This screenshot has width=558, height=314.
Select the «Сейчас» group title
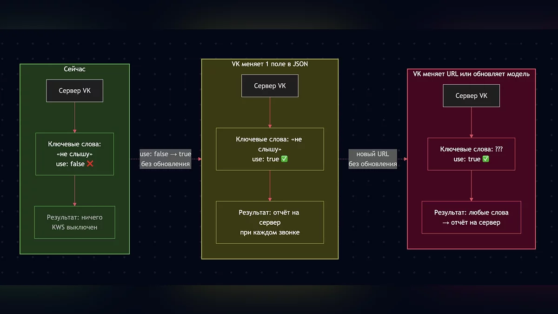74,69
